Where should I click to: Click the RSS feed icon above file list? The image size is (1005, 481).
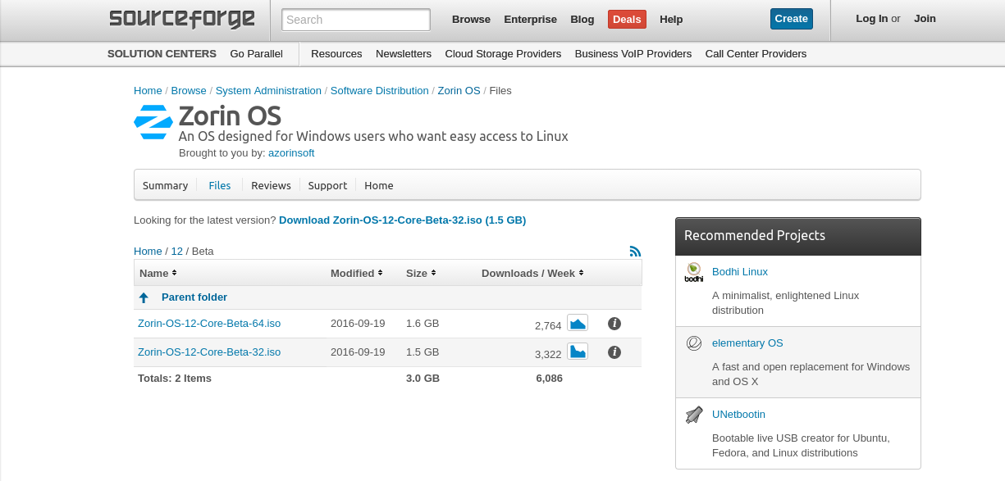[635, 252]
